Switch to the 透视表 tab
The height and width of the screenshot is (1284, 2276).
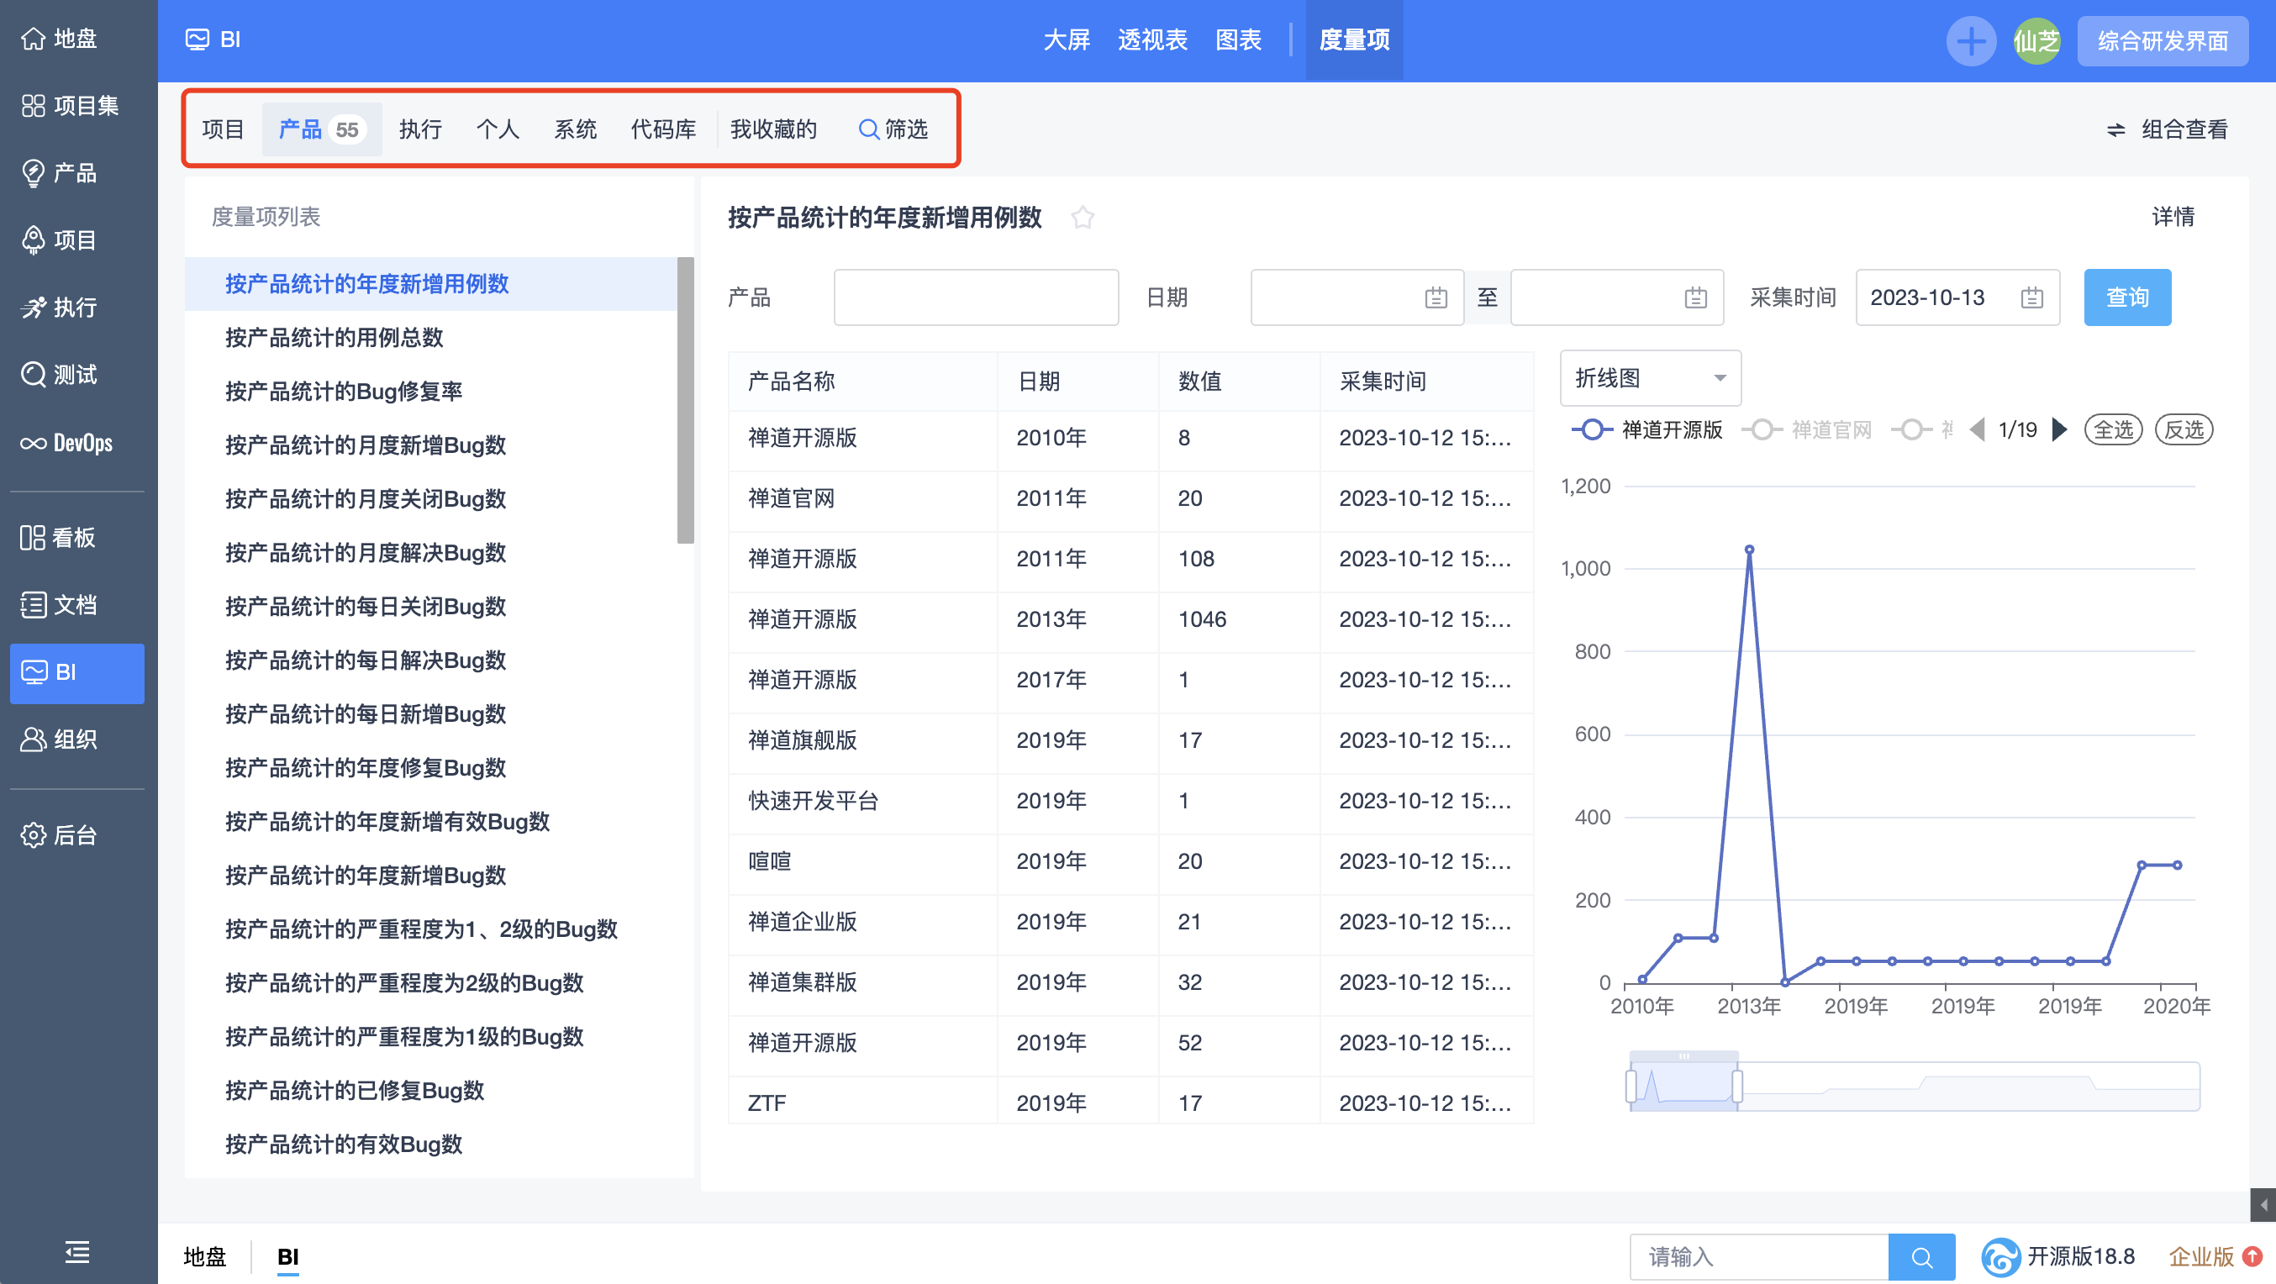(x=1151, y=40)
